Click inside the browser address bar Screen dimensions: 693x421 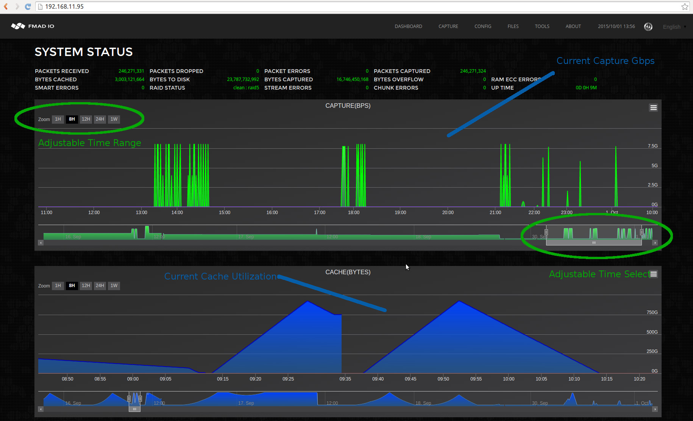[151, 6]
